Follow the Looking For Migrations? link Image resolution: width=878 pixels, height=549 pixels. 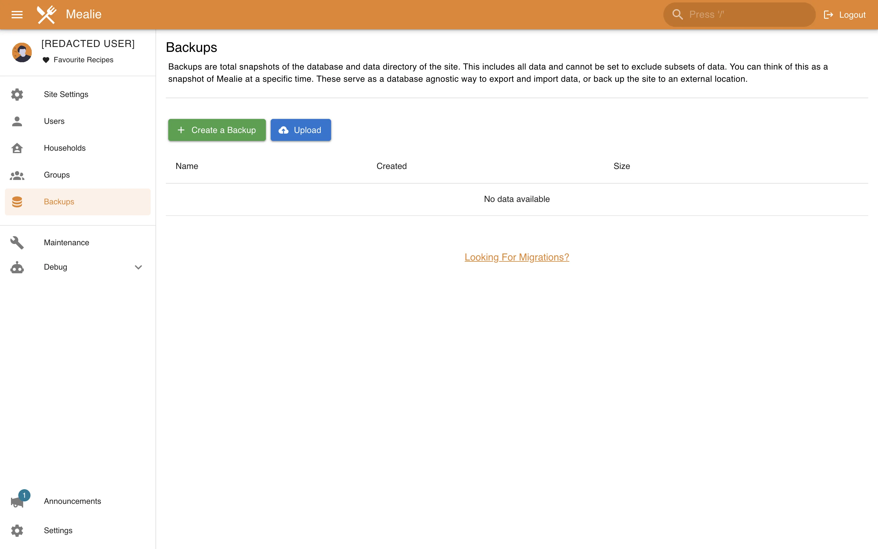coord(517,257)
